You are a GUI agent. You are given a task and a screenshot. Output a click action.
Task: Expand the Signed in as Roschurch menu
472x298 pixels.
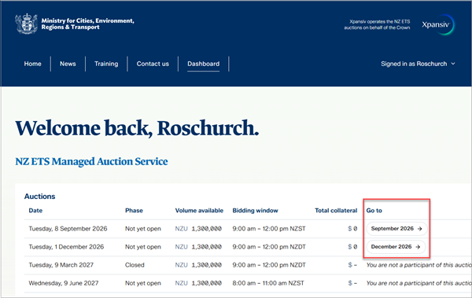point(418,64)
